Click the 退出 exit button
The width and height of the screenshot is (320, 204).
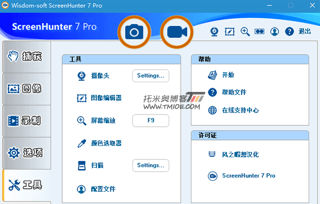click(x=304, y=31)
